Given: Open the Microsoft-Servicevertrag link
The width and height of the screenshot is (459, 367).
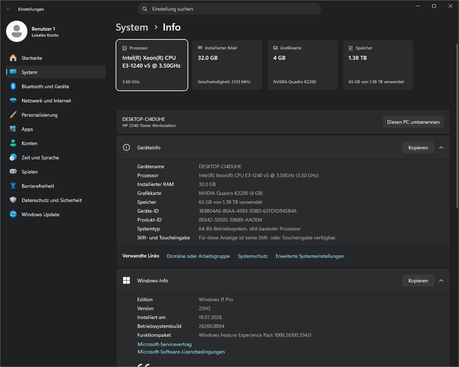Looking at the screenshot, I should tap(164, 344).
